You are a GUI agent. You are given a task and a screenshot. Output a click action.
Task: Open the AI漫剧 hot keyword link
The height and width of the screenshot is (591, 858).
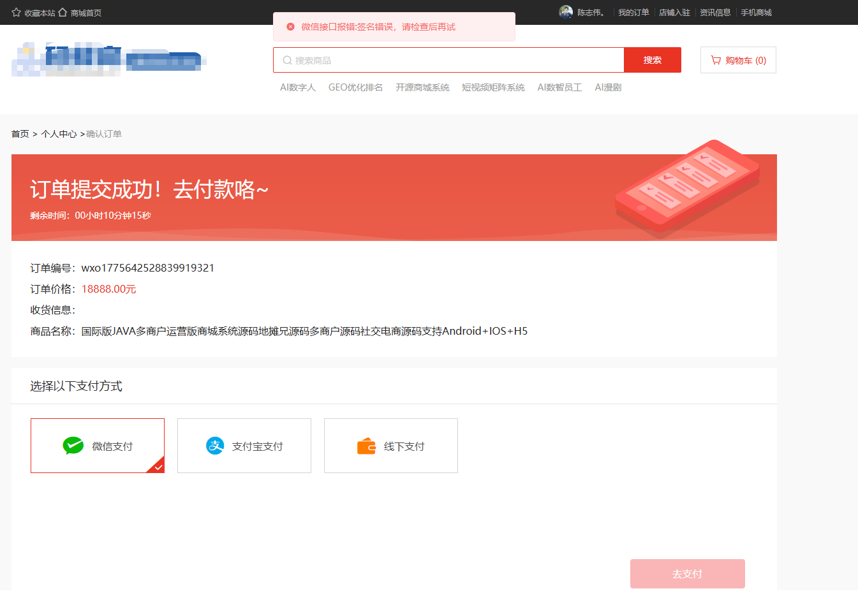(608, 87)
